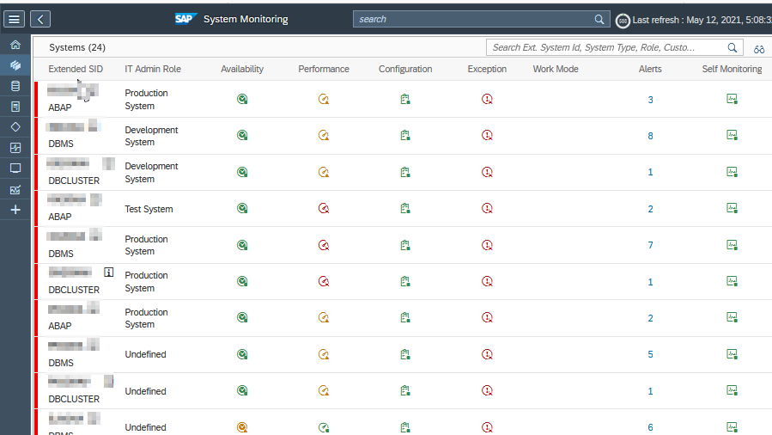772x435 pixels.
Task: Click the Performance column header
Action: (x=324, y=69)
